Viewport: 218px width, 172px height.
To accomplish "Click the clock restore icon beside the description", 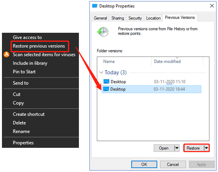I will 103,32.
